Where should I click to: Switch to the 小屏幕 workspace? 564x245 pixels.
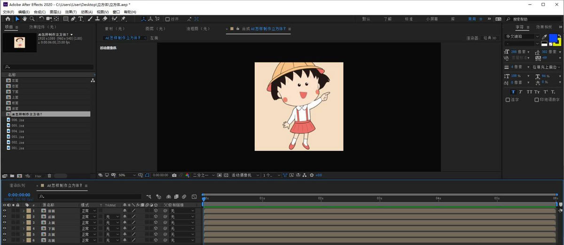(x=432, y=19)
